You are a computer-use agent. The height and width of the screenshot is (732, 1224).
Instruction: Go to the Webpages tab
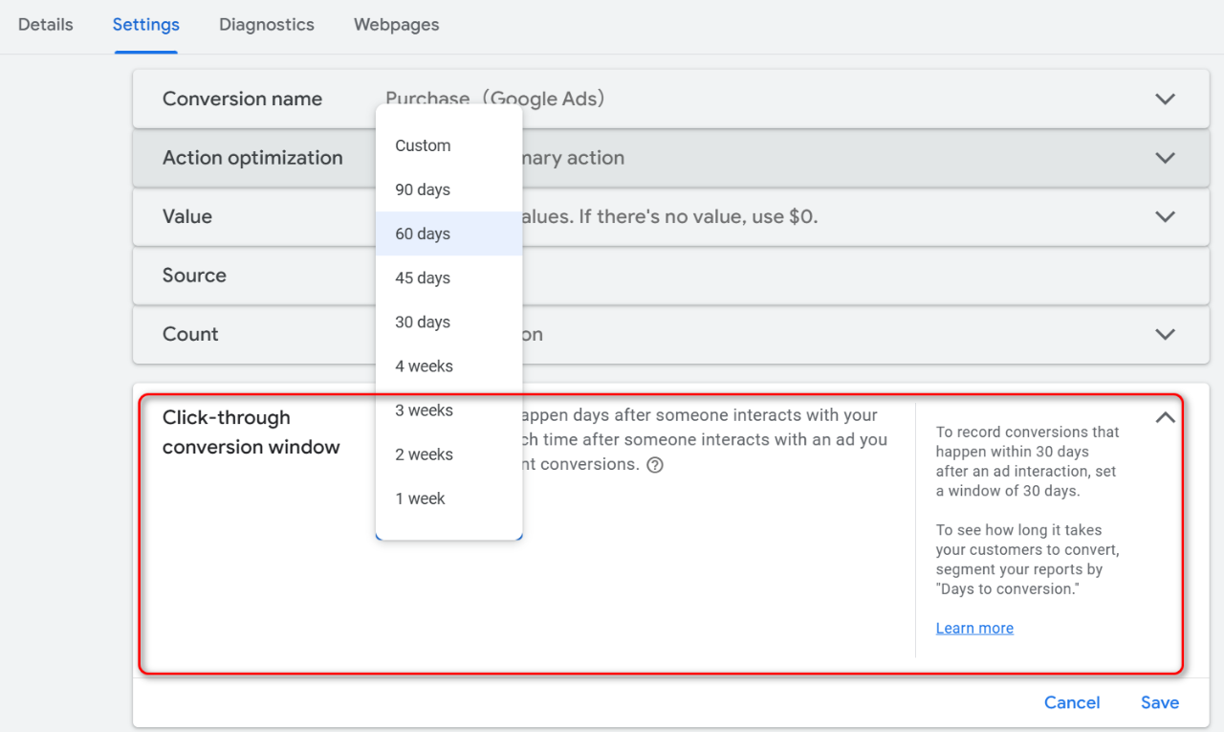[396, 25]
